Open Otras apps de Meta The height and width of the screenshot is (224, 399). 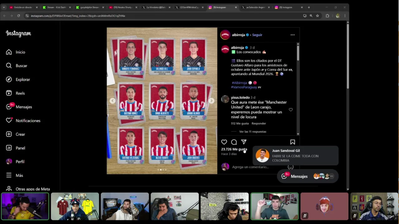28,189
